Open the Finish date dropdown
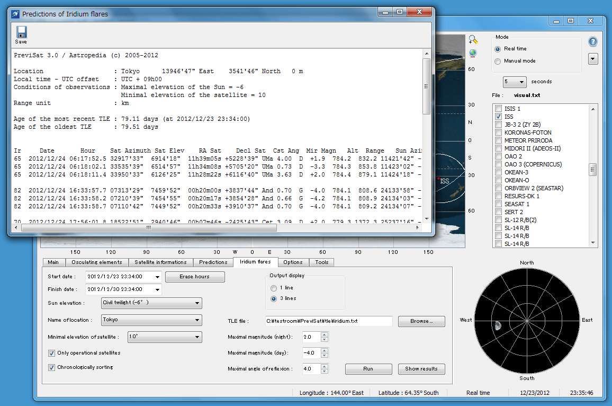Image resolution: width=612 pixels, height=406 pixels. [x=157, y=289]
